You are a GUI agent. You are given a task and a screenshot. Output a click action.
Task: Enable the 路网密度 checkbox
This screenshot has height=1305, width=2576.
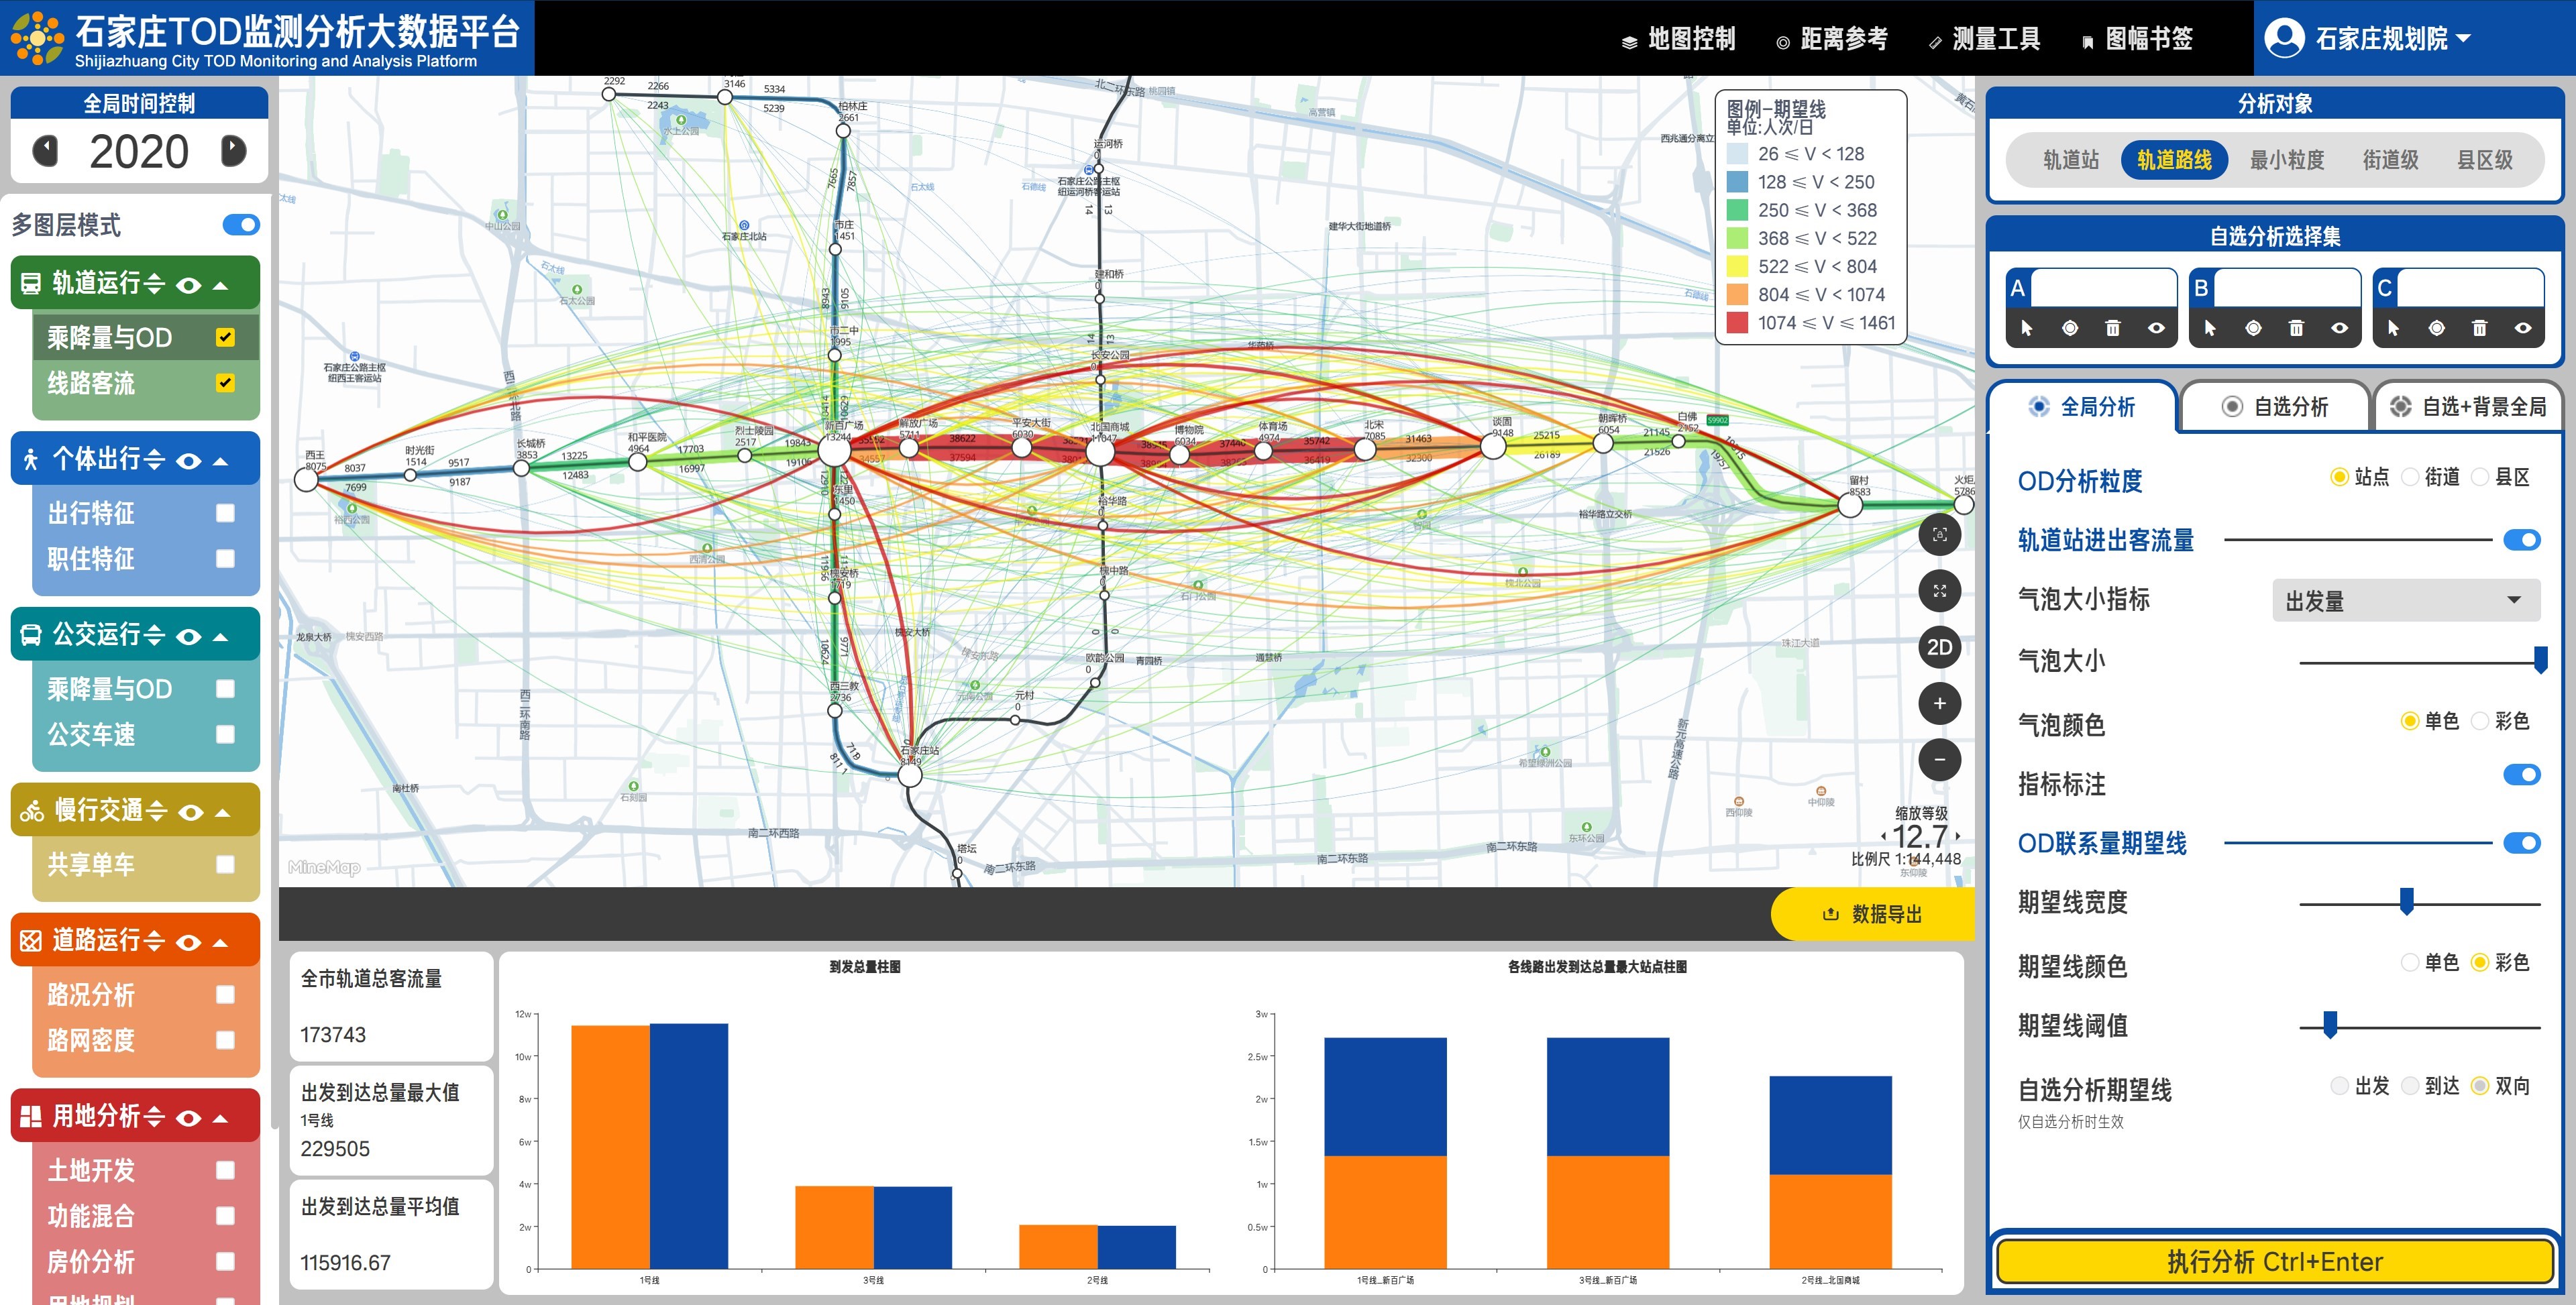pyautogui.click(x=226, y=1040)
